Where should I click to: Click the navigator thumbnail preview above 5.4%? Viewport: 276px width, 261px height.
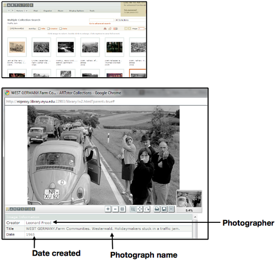coord(189,199)
